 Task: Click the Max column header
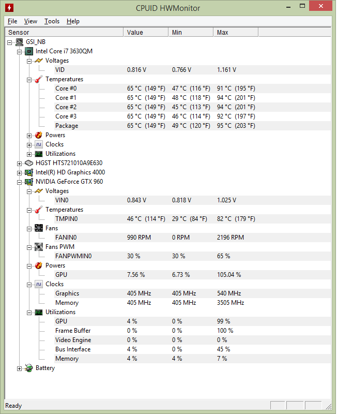click(x=236, y=32)
